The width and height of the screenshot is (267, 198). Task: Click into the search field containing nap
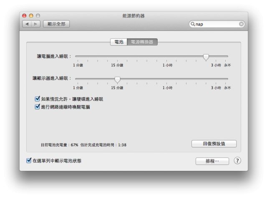point(217,24)
